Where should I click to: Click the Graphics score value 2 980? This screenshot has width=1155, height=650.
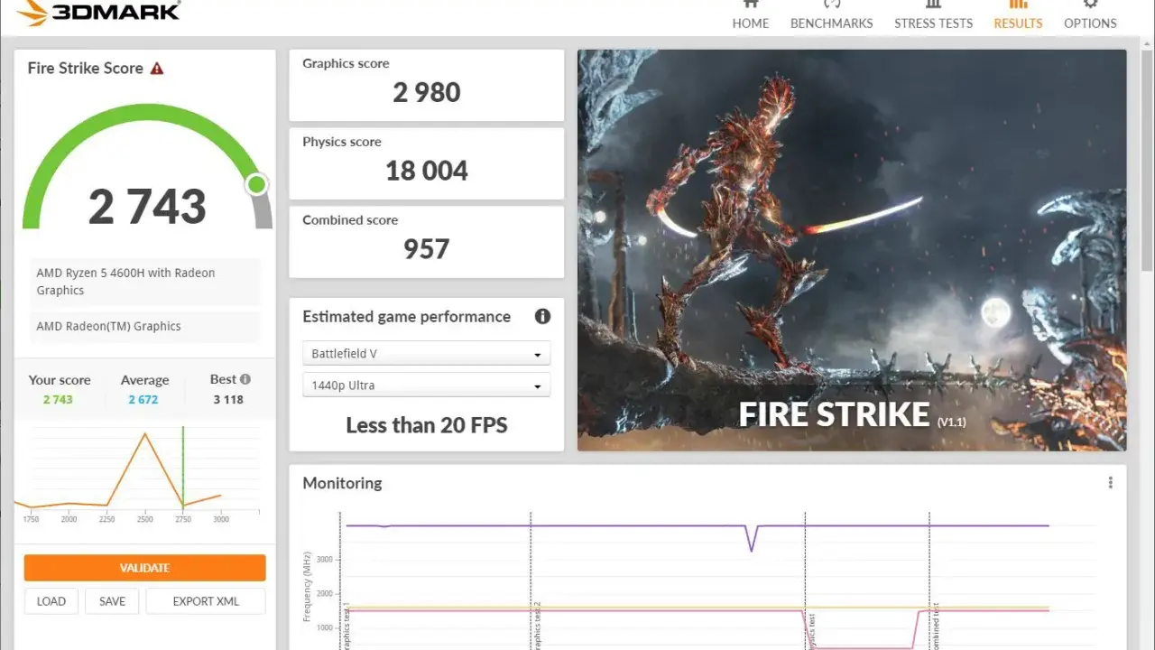click(427, 92)
